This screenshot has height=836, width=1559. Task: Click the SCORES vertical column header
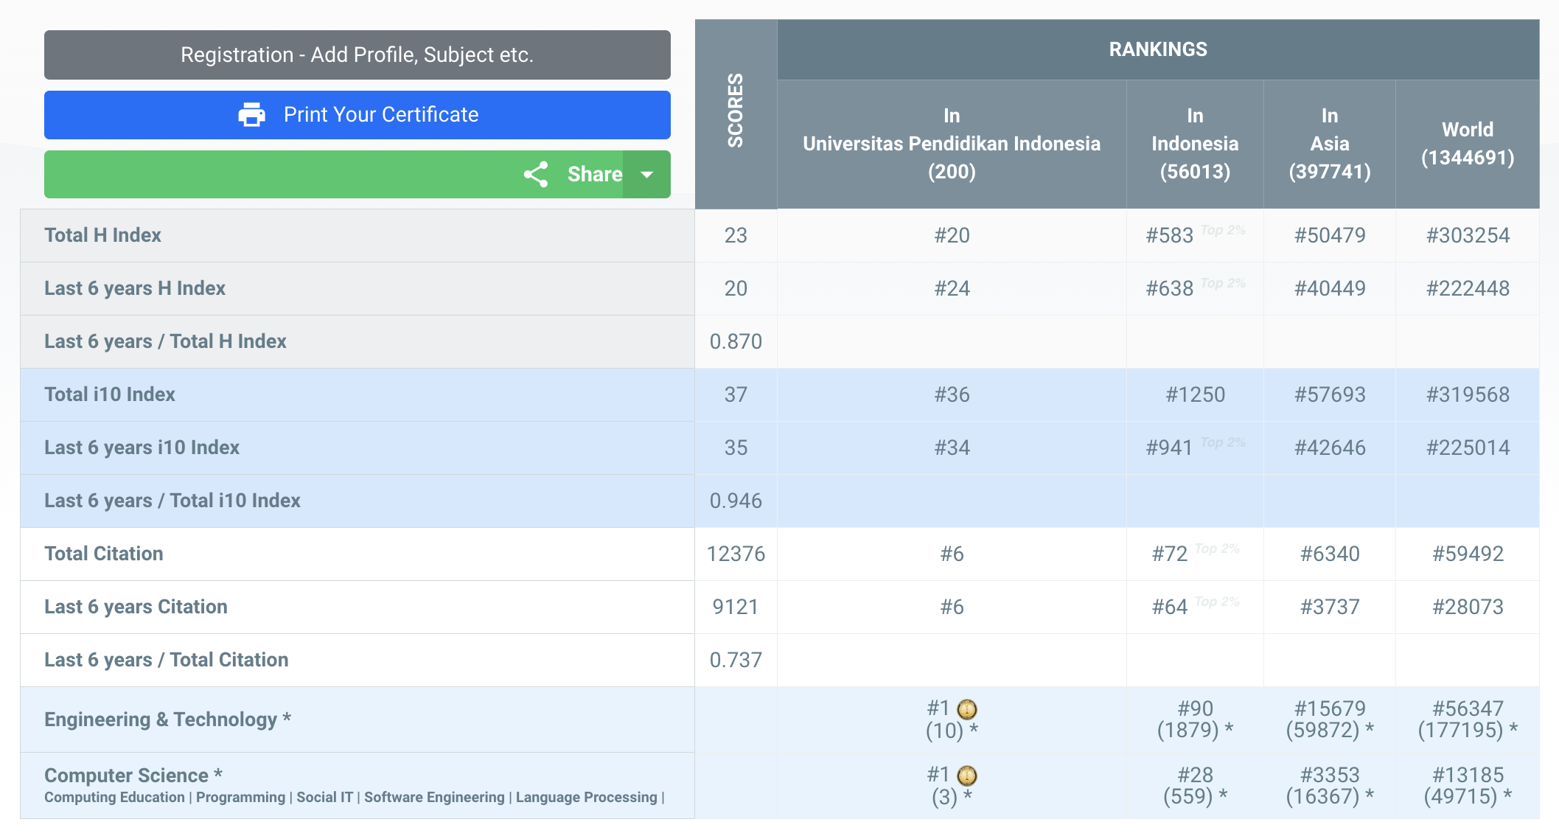point(735,111)
